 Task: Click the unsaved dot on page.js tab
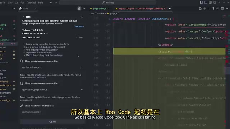pos(170,9)
